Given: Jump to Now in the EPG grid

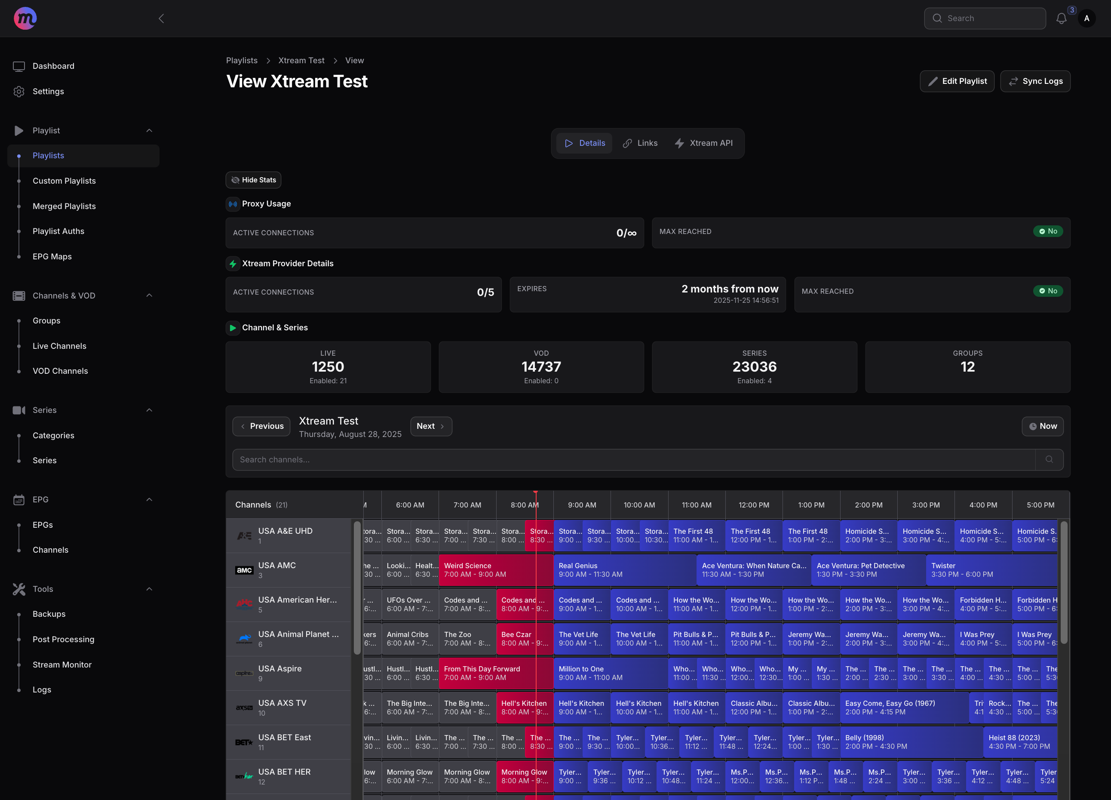Looking at the screenshot, I should point(1042,426).
